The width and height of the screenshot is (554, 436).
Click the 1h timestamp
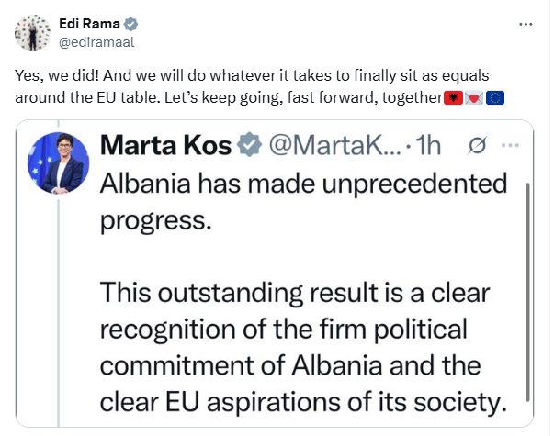click(430, 144)
